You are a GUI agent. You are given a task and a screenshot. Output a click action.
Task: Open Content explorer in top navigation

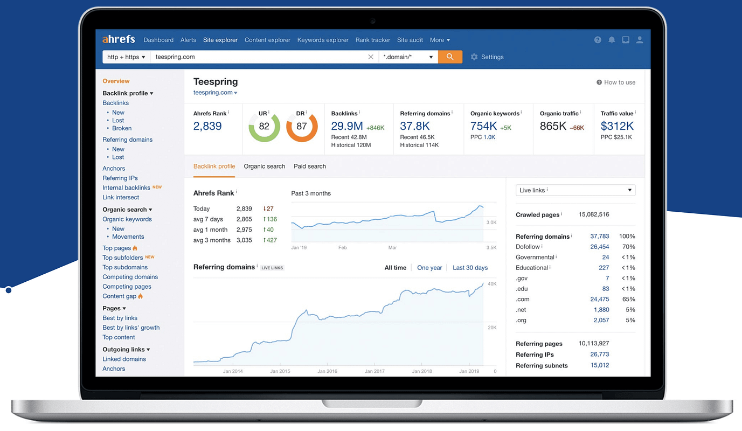point(267,40)
